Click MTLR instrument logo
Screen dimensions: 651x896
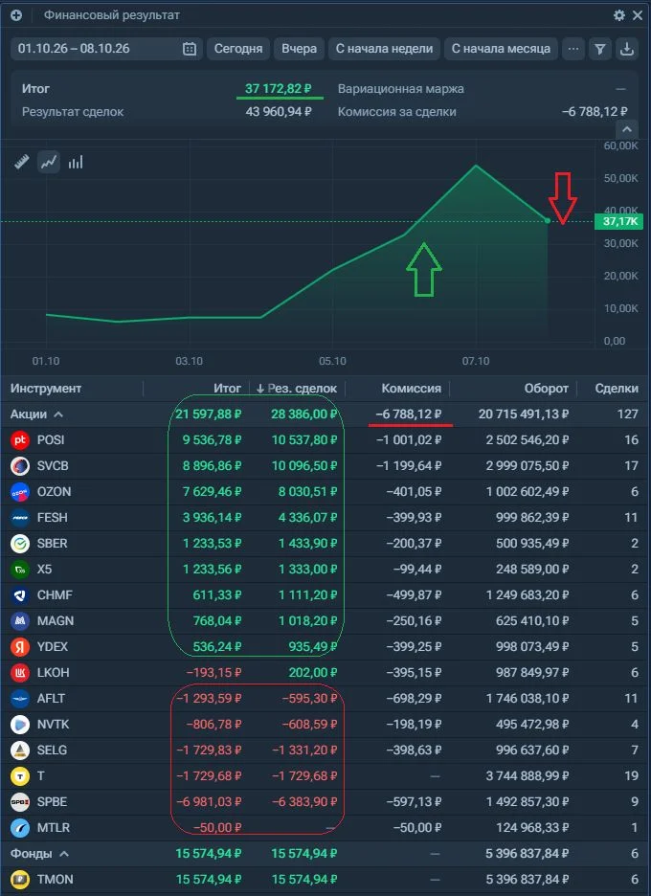click(x=20, y=827)
